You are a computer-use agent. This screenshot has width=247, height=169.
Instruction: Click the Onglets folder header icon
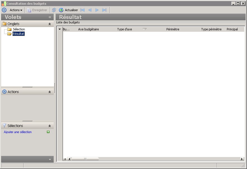pyautogui.click(x=4, y=24)
